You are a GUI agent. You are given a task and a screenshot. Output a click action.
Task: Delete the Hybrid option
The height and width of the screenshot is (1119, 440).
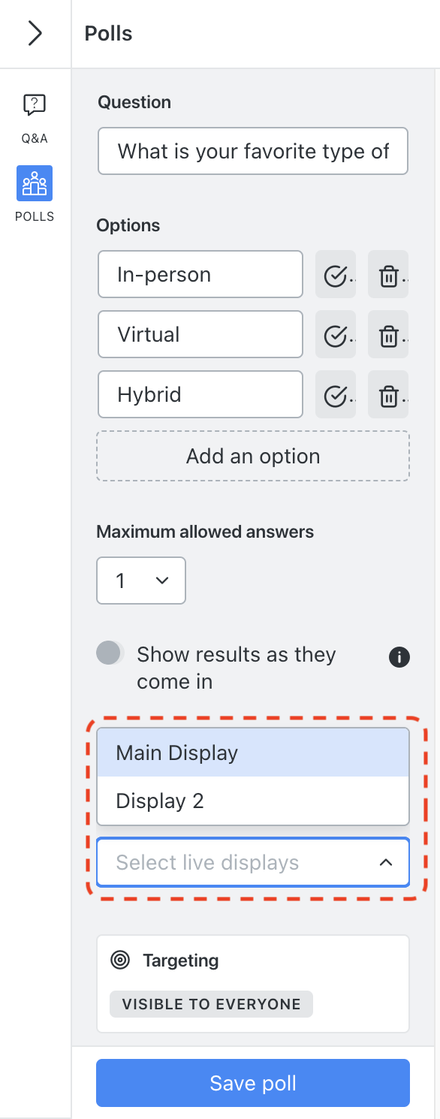pos(388,395)
